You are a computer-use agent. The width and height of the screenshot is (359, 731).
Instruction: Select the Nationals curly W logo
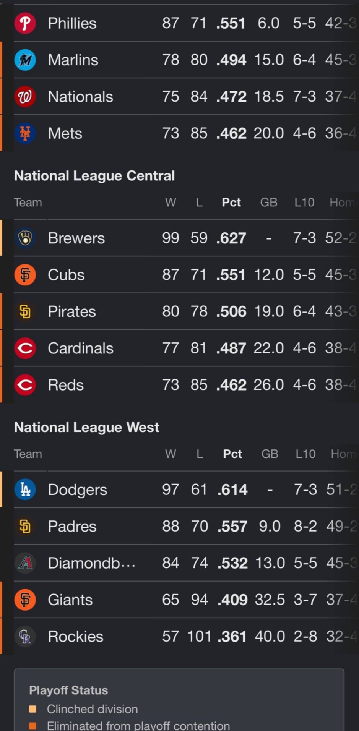click(x=25, y=97)
